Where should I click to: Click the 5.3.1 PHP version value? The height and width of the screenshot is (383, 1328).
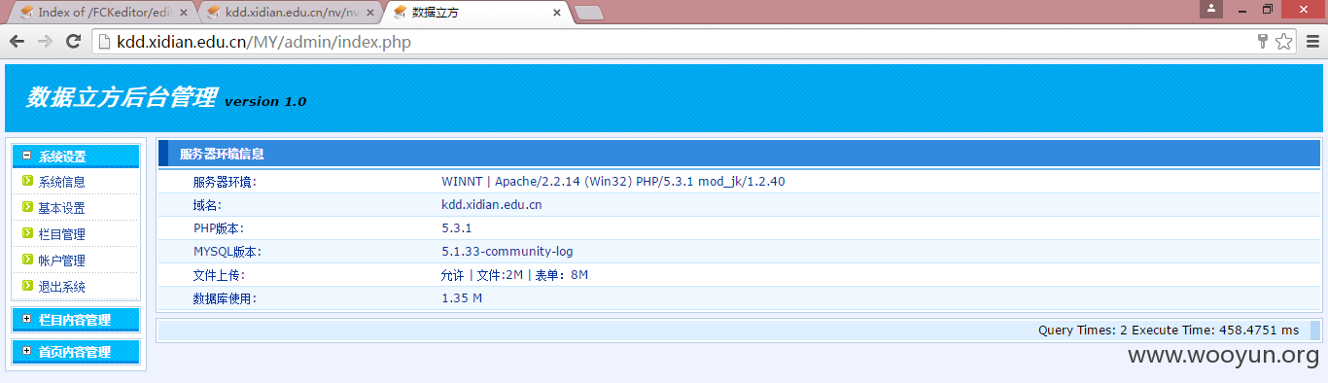[457, 228]
